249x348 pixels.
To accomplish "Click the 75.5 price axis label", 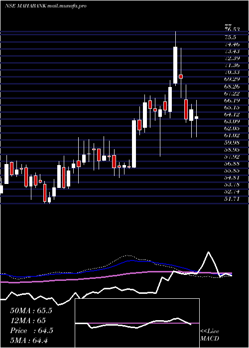I will click(x=231, y=37).
